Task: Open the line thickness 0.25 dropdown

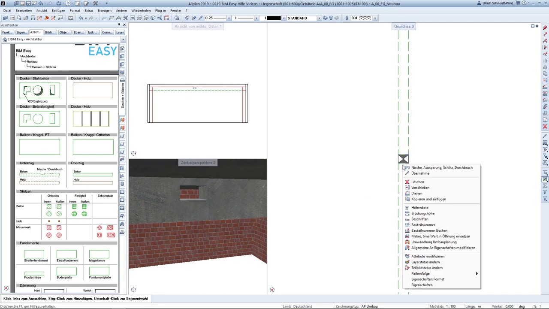Action: coord(229,18)
